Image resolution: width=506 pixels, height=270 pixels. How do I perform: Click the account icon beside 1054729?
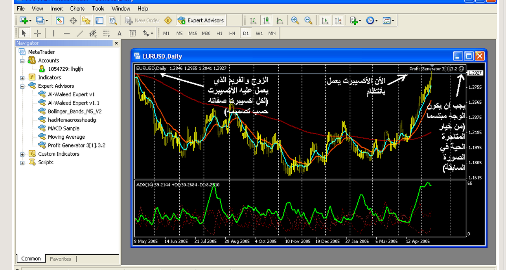pos(42,69)
